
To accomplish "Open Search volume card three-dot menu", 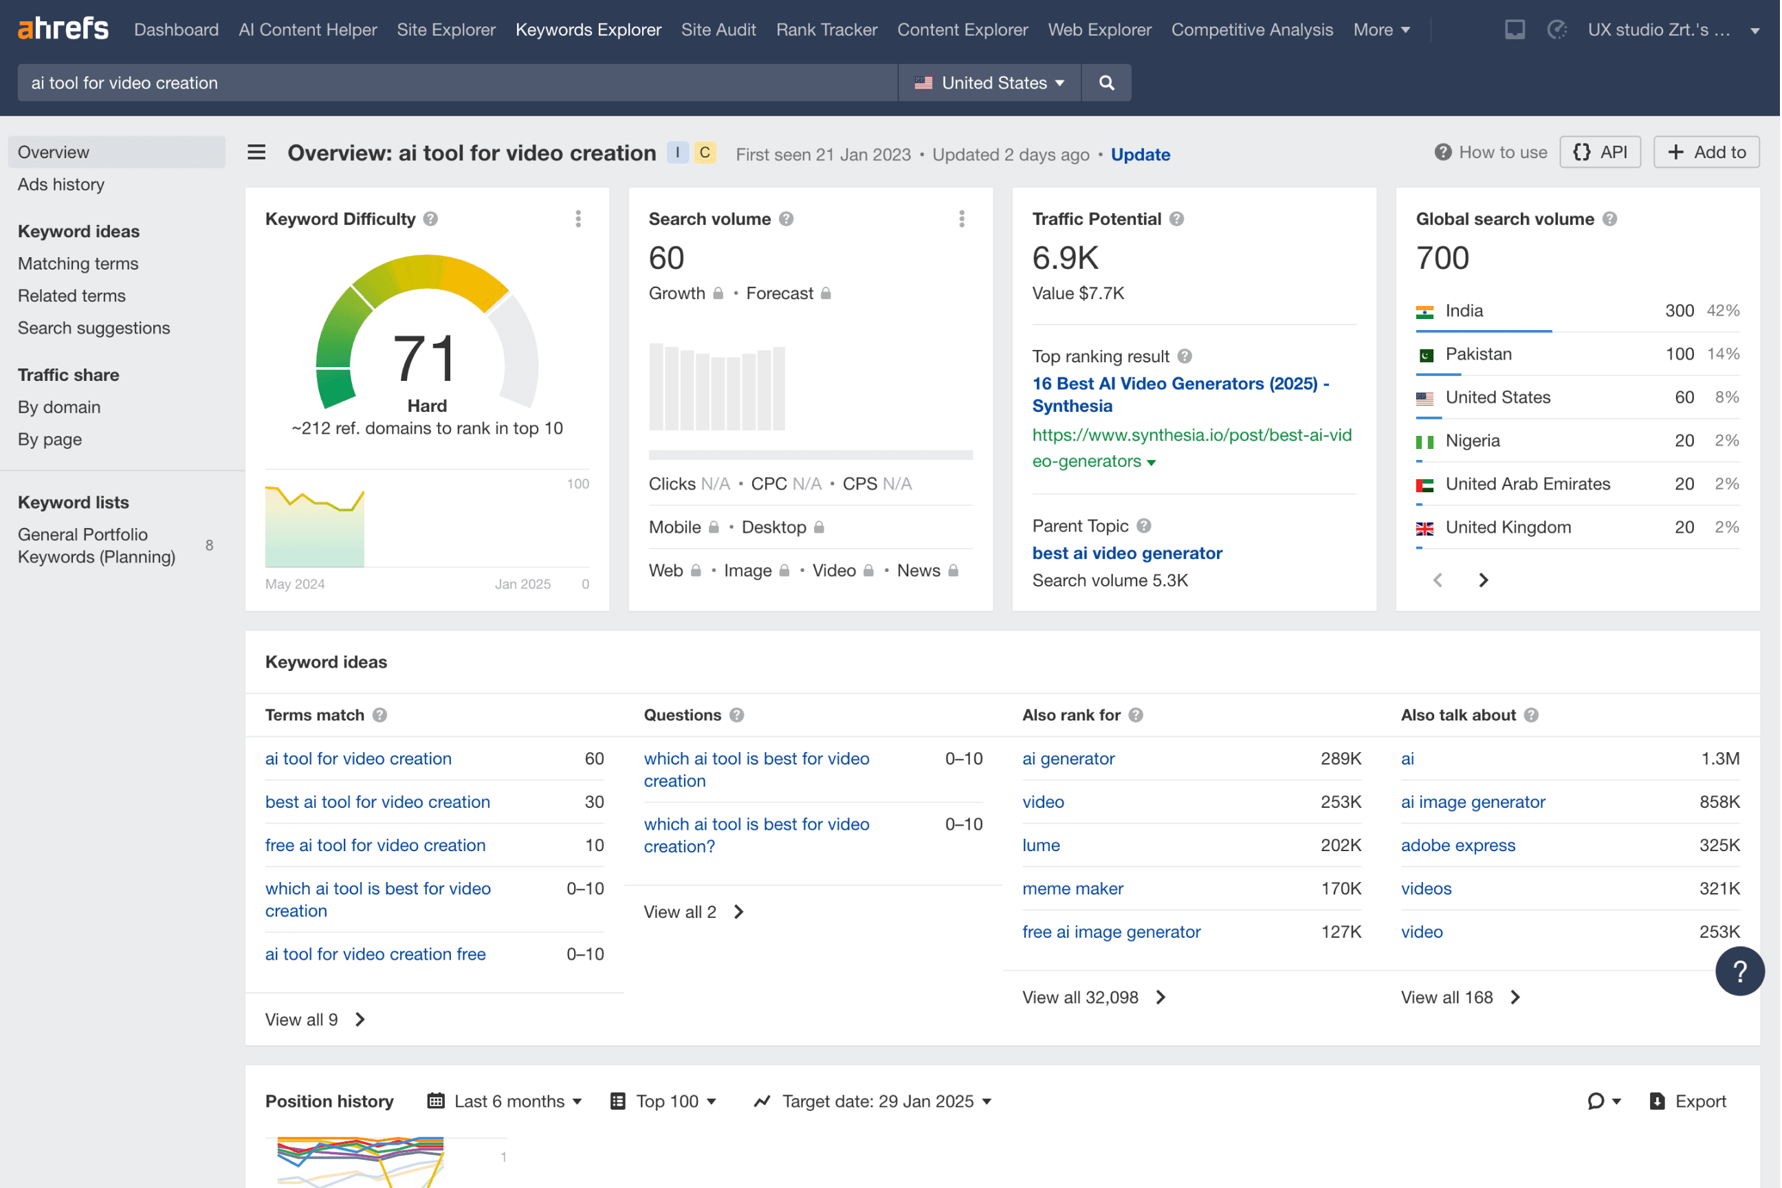I will click(961, 219).
